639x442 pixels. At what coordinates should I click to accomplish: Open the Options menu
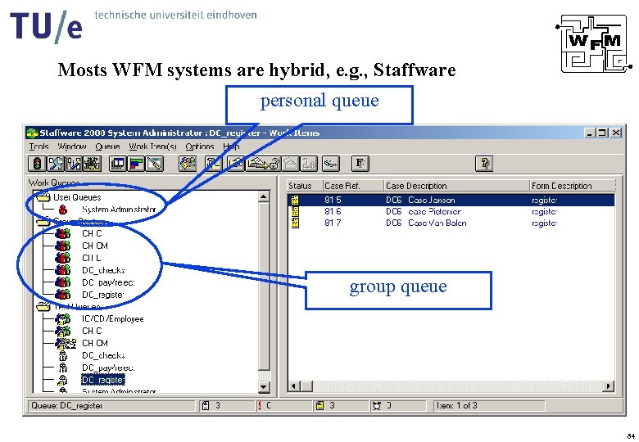point(200,147)
